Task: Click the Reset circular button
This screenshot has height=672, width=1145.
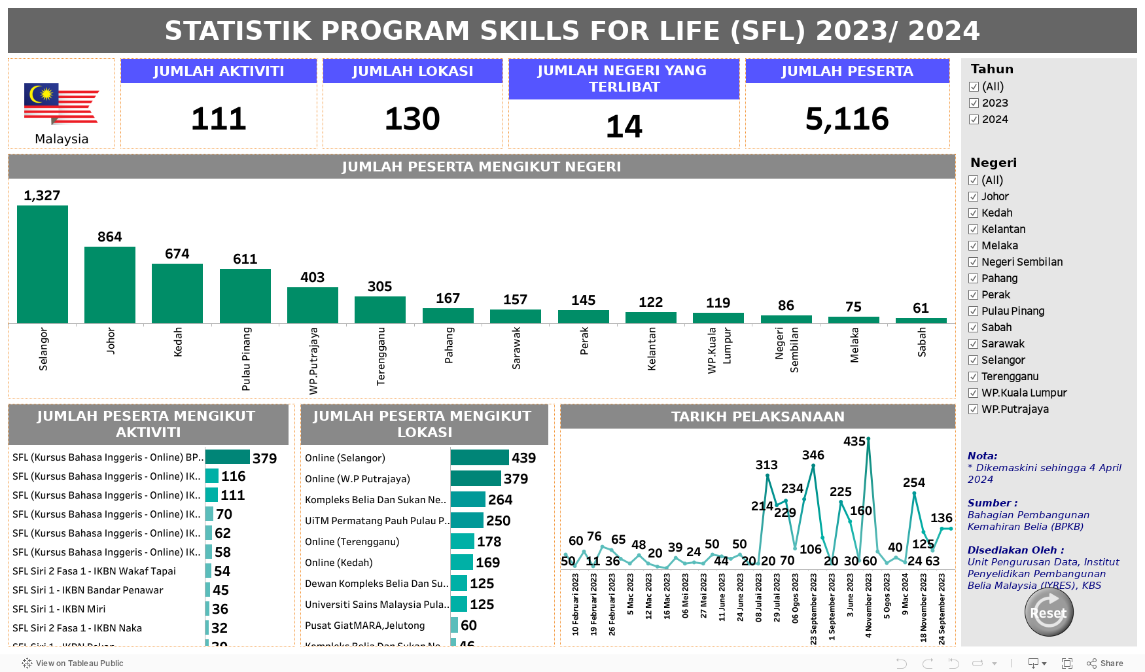Action: click(1049, 612)
